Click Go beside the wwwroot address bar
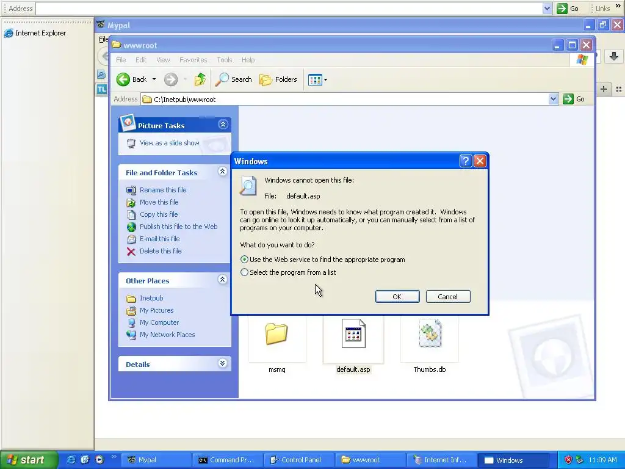 [x=574, y=99]
